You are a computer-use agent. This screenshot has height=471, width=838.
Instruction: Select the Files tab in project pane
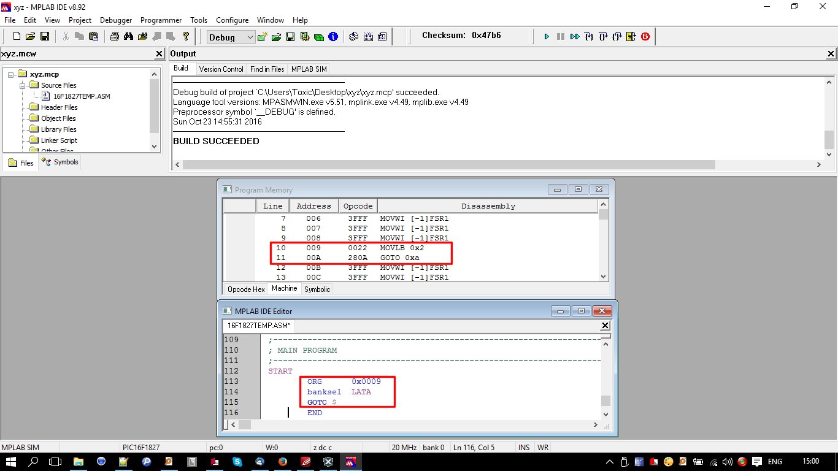tap(21, 163)
